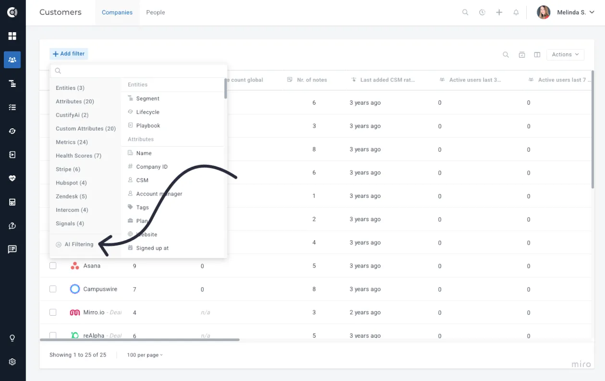The image size is (605, 381).
Task: Click the search icon in top bar
Action: (x=465, y=12)
